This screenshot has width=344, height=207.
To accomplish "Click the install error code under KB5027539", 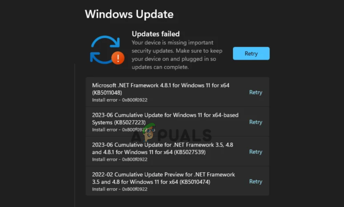I will (x=120, y=159).
